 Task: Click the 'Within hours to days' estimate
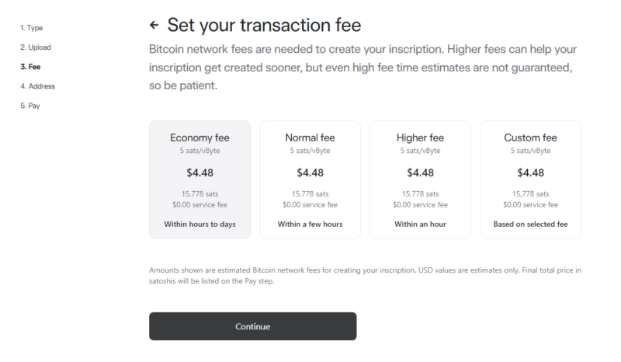[199, 225]
